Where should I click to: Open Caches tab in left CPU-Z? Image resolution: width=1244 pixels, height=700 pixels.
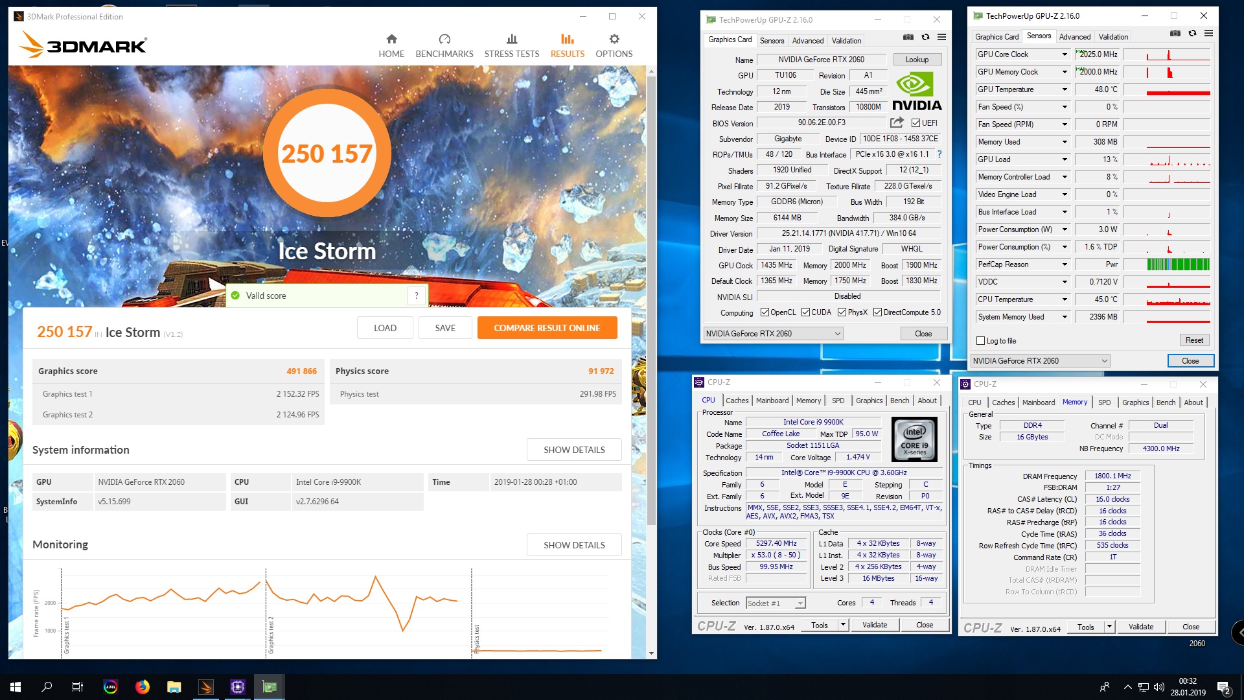737,401
